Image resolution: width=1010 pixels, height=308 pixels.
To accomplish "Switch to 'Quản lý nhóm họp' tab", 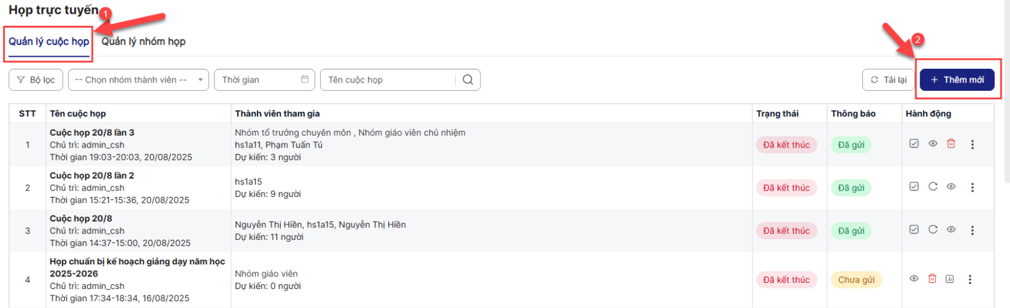I will 143,42.
